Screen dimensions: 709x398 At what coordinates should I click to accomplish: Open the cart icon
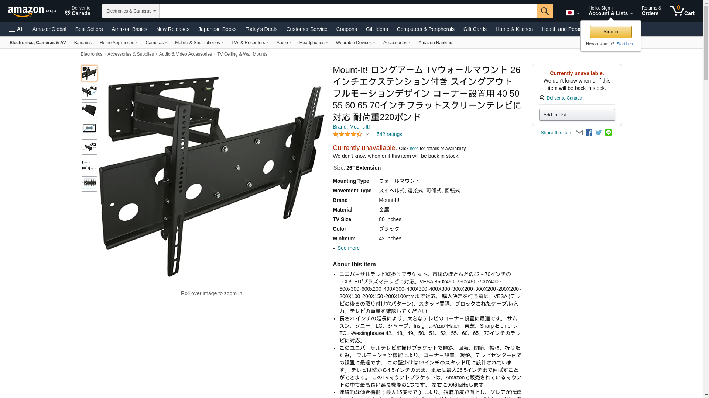tap(682, 11)
